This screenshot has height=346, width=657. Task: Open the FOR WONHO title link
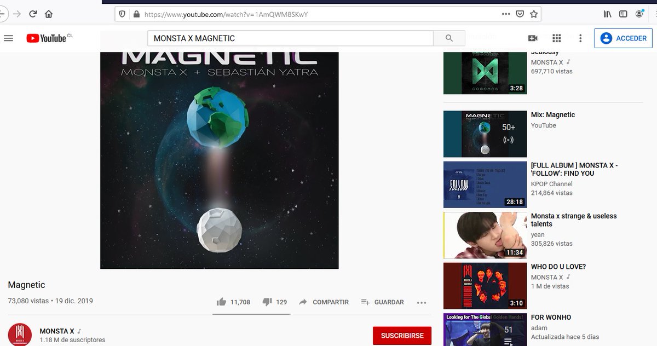pyautogui.click(x=551, y=317)
